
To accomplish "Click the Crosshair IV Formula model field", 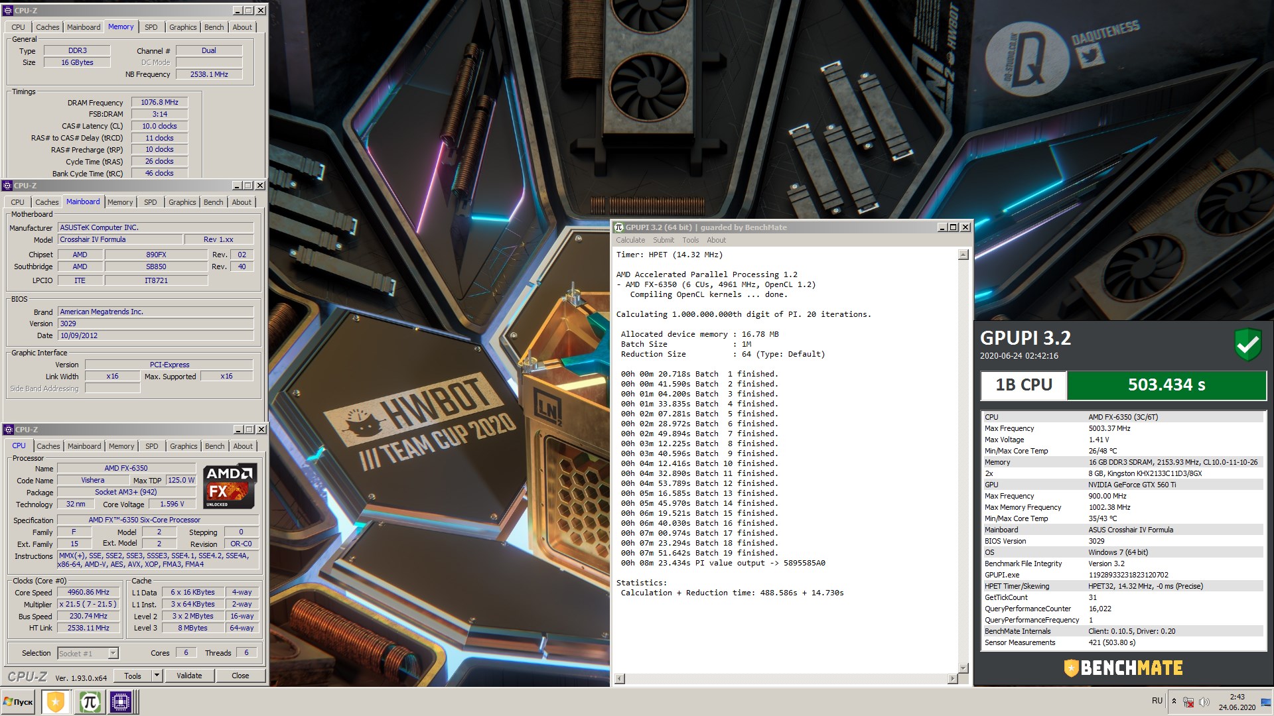I will point(120,239).
